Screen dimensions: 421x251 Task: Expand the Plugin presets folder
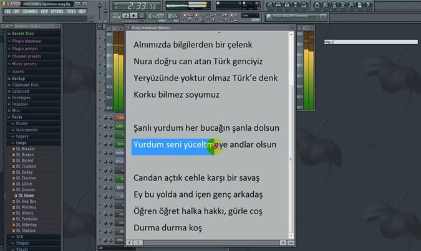33,49
